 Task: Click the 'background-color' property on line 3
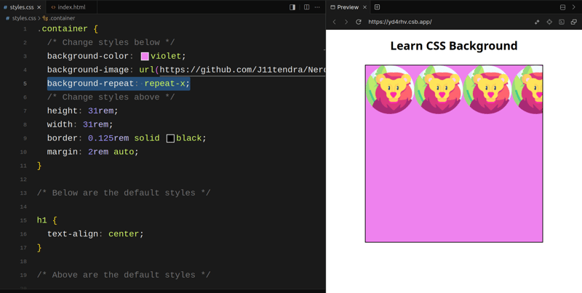87,56
